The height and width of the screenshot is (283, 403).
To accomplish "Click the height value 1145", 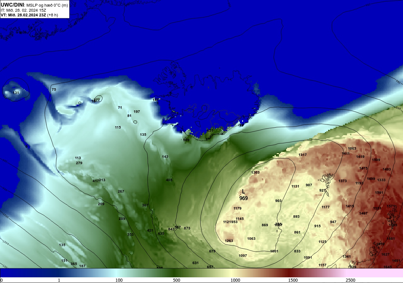I will [240, 219].
